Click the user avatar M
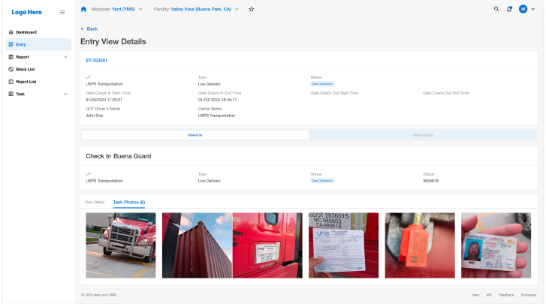 click(523, 9)
